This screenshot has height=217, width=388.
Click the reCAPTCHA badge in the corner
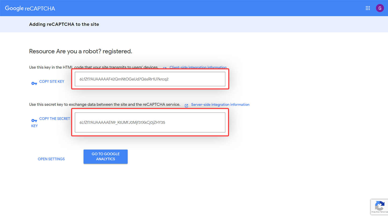tap(379, 207)
